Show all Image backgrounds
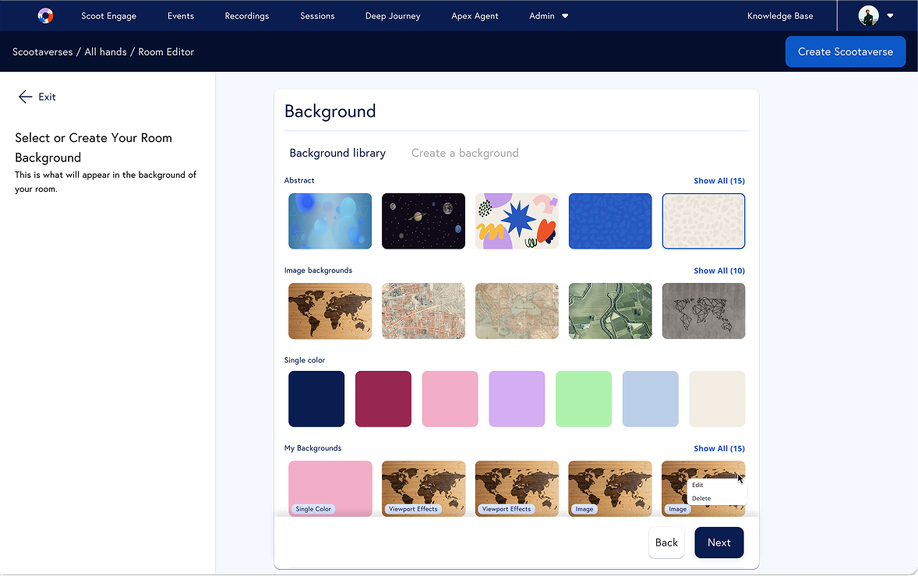918x576 pixels. pos(719,270)
